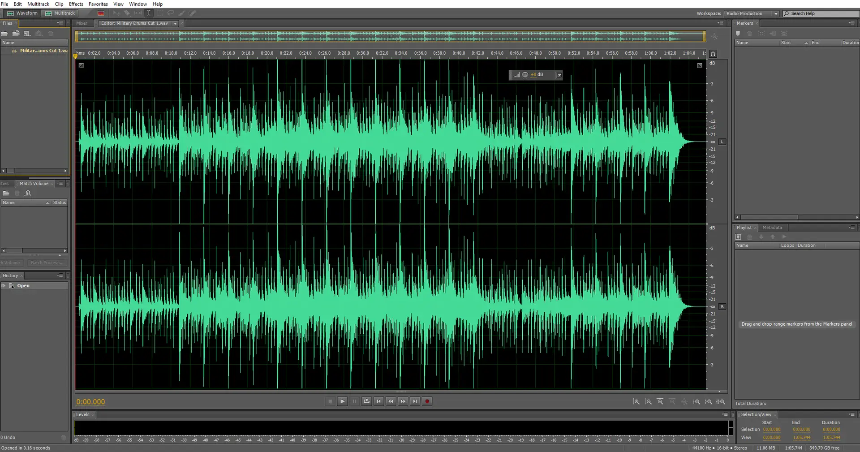Click the Pause button

(x=354, y=401)
